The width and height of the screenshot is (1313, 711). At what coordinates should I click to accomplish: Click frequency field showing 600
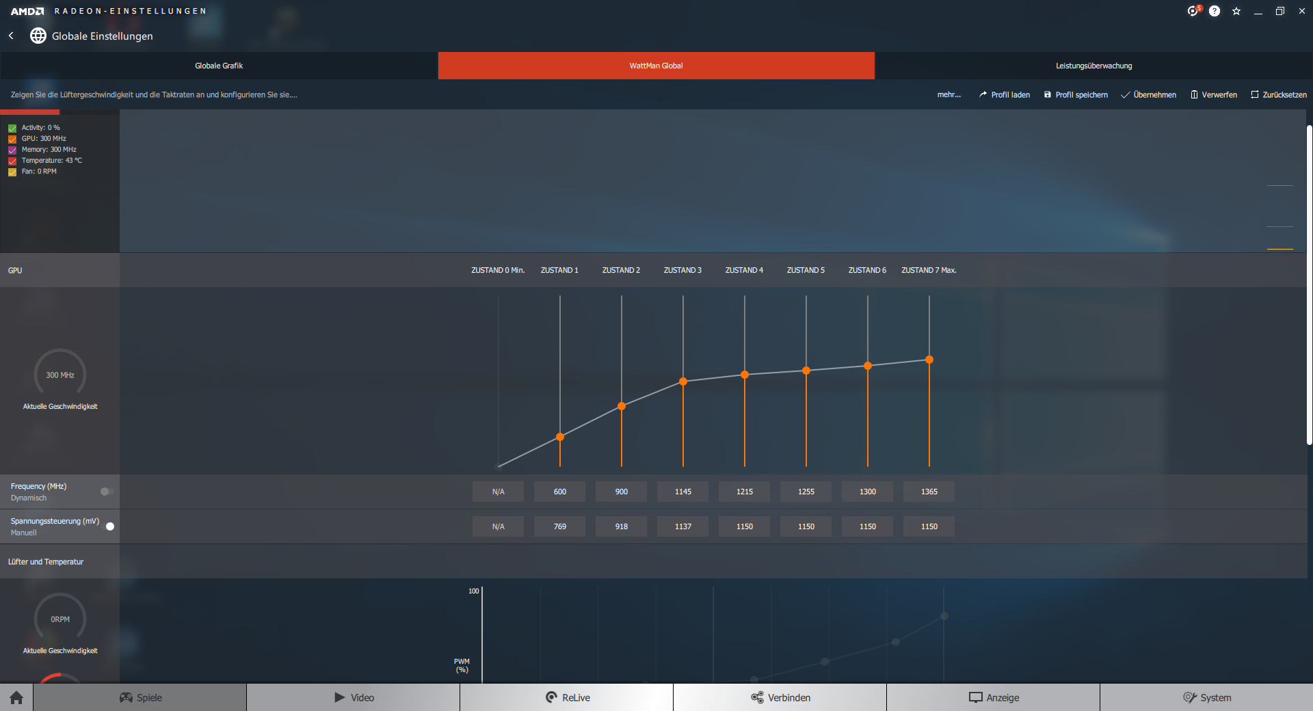560,492
